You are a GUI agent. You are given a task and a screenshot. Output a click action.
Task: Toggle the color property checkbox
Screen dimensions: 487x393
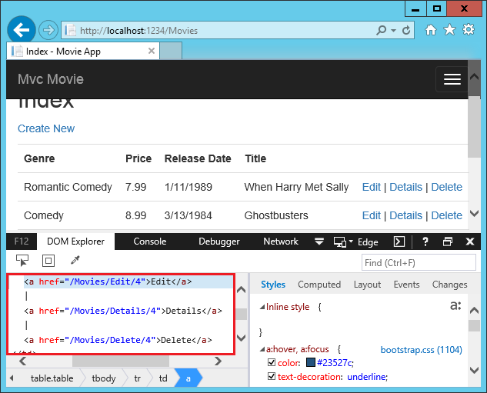coord(271,363)
